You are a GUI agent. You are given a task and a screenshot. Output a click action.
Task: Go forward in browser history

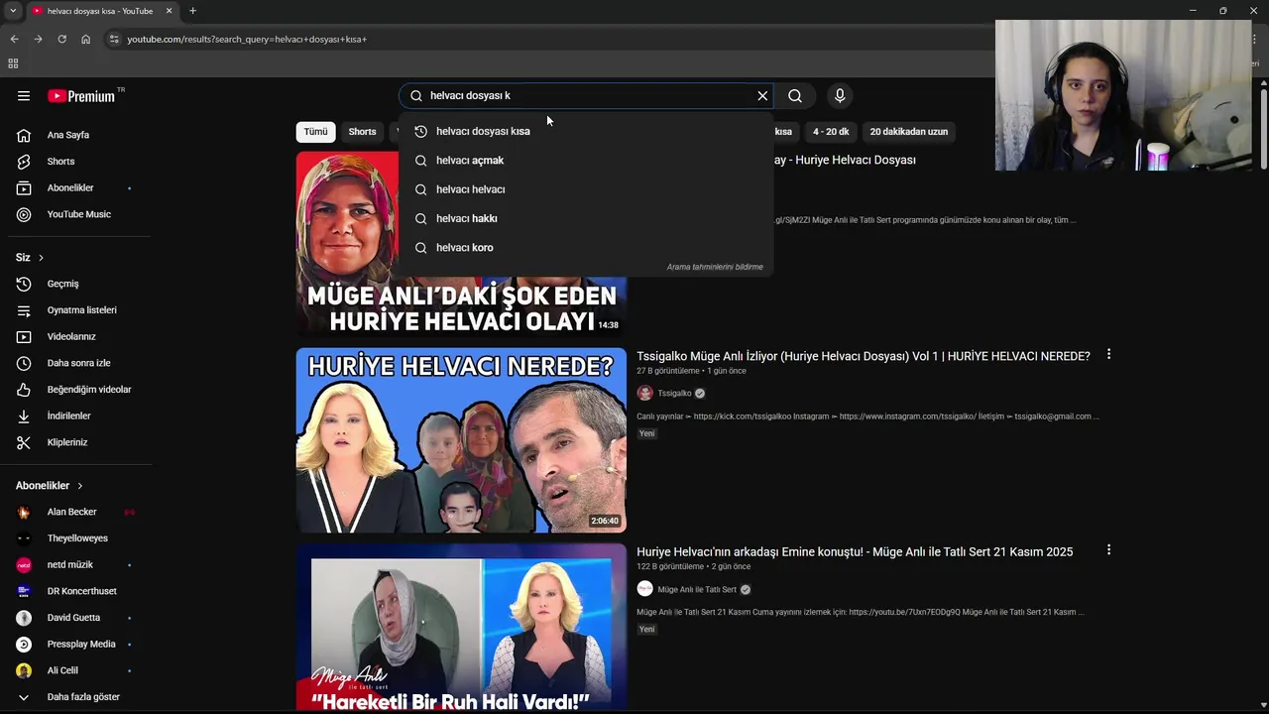(x=38, y=39)
